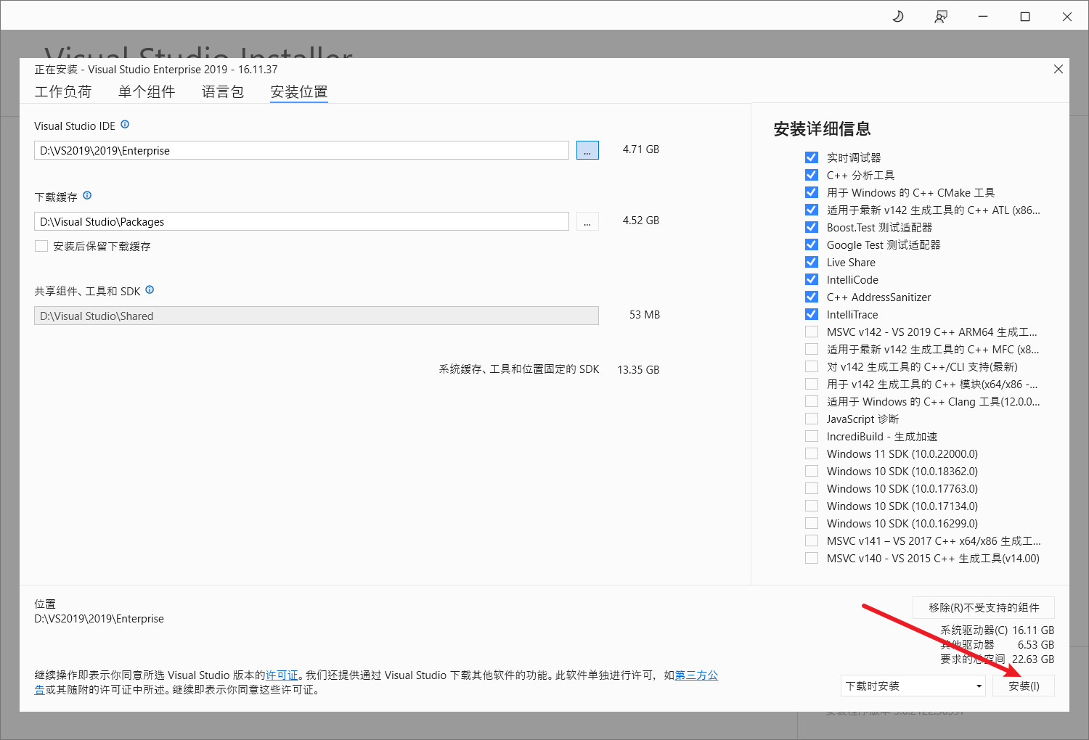
Task: Close the Visual Studio Installer window
Action: pos(1067,16)
